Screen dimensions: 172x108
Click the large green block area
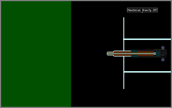[36, 54]
